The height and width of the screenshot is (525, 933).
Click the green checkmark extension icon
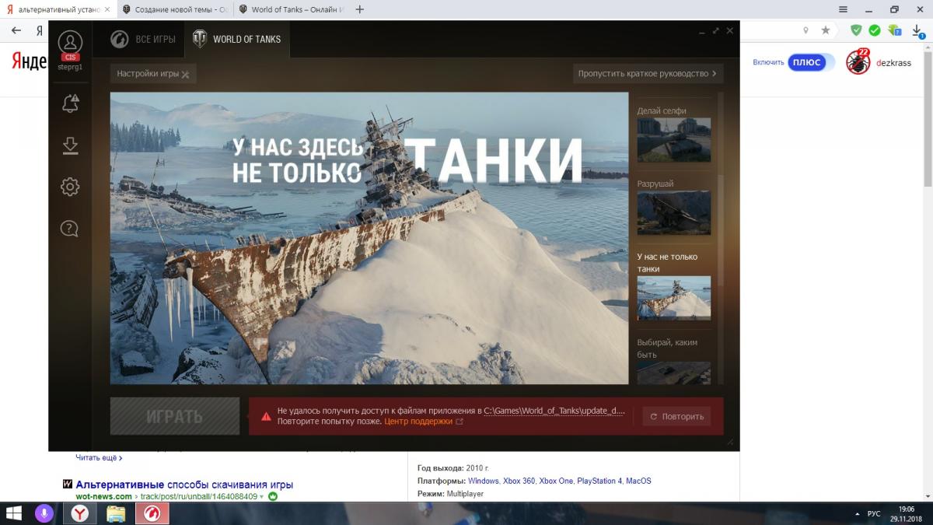tap(875, 30)
